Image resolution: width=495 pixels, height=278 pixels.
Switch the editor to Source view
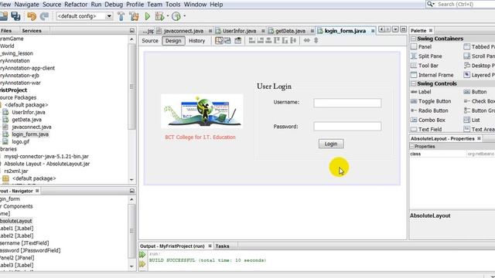pos(150,41)
